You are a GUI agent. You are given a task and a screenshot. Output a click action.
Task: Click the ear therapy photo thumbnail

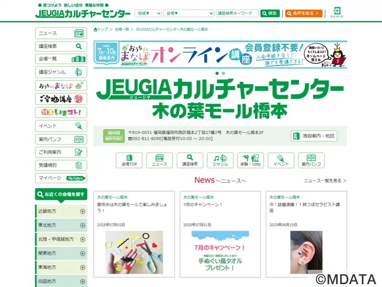[x=306, y=253]
